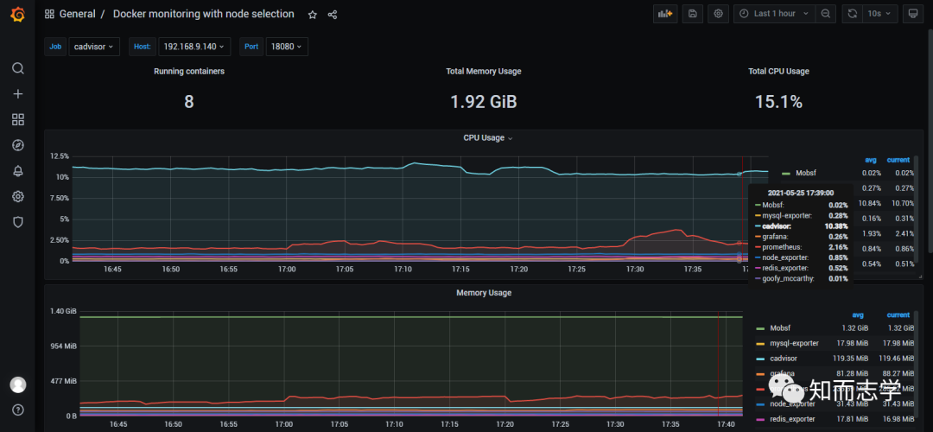This screenshot has height=432, width=933.
Task: Open the Server Admin shield icon
Action: coord(18,222)
